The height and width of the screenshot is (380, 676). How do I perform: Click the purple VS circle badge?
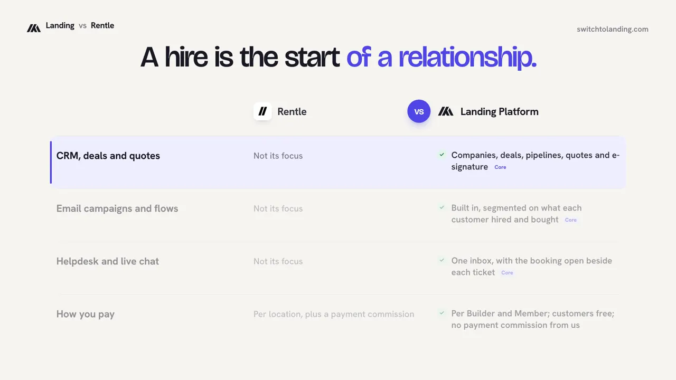419,111
